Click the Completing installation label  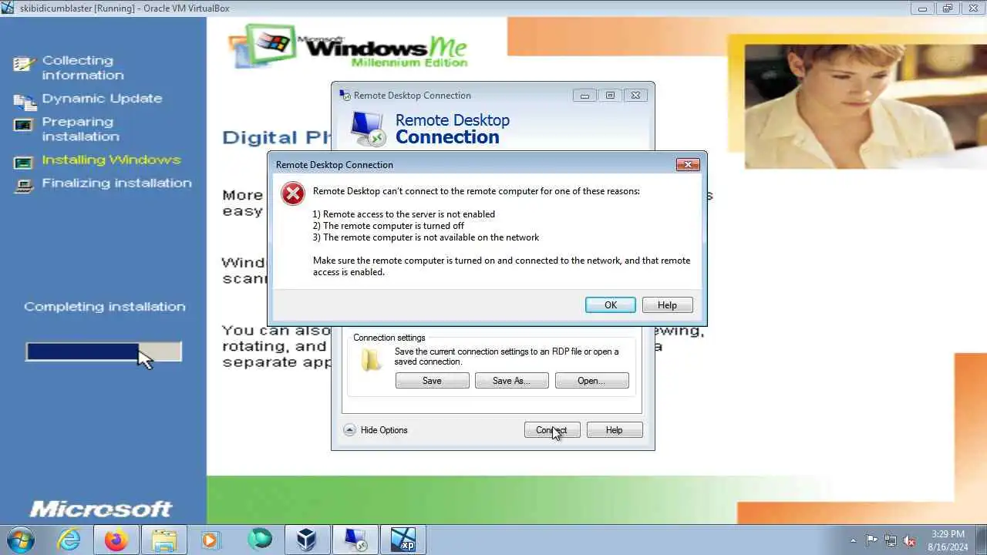pos(104,306)
